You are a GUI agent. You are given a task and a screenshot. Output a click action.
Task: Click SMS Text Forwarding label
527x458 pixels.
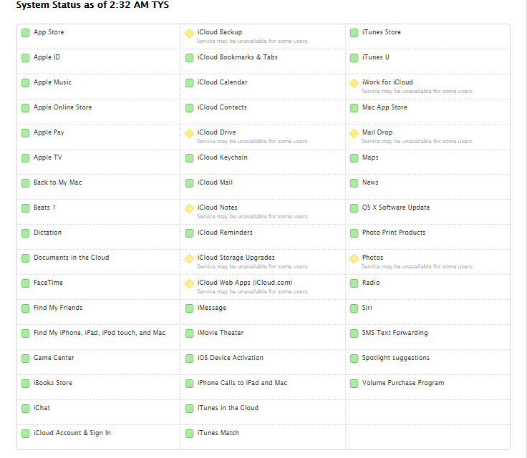395,333
